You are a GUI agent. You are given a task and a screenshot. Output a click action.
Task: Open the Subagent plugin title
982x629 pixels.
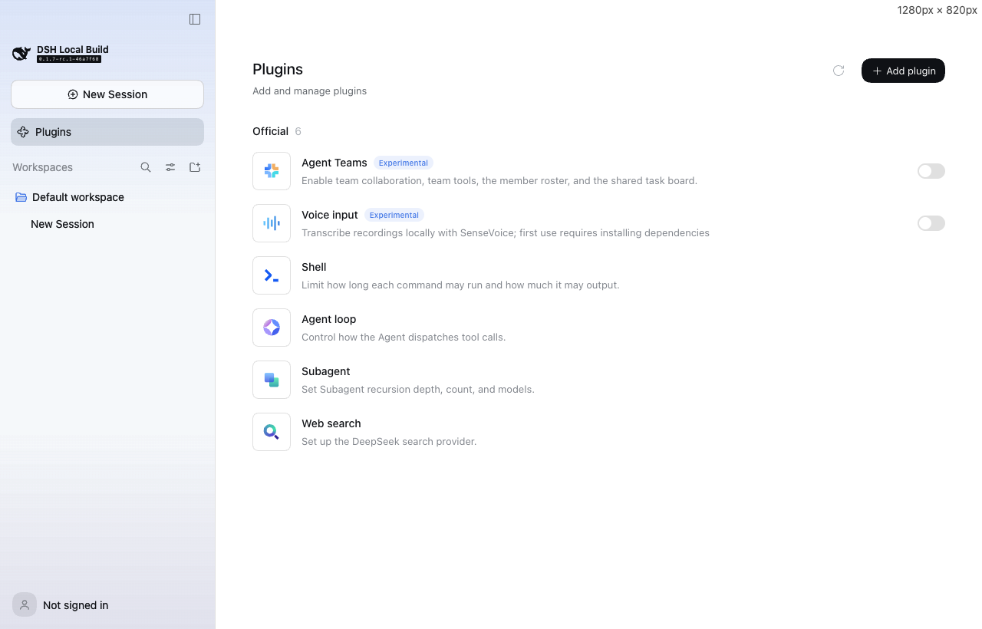click(x=325, y=371)
